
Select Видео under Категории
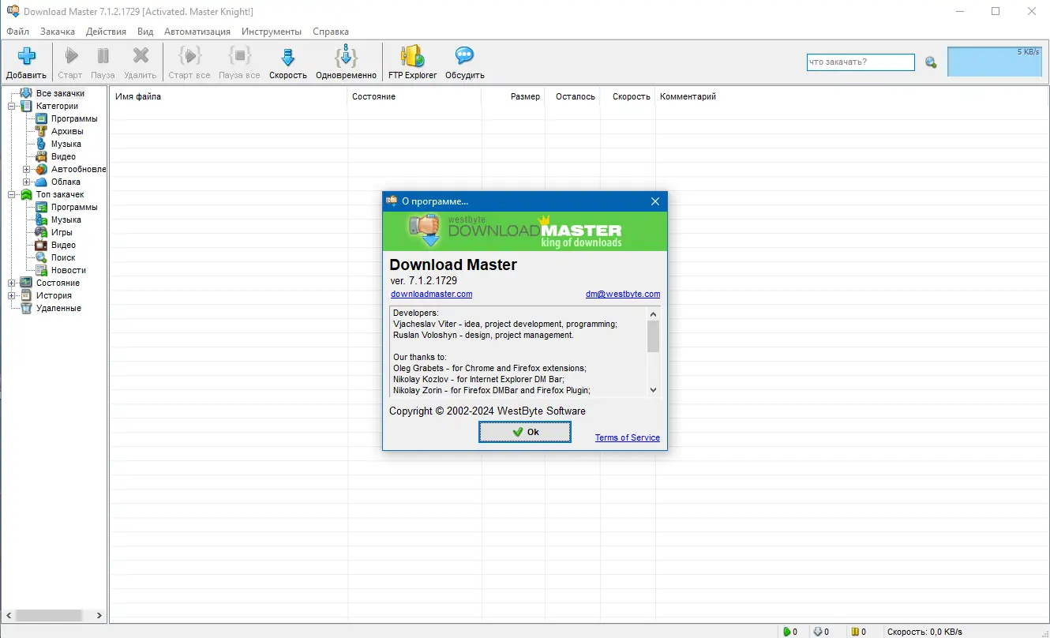coord(63,156)
